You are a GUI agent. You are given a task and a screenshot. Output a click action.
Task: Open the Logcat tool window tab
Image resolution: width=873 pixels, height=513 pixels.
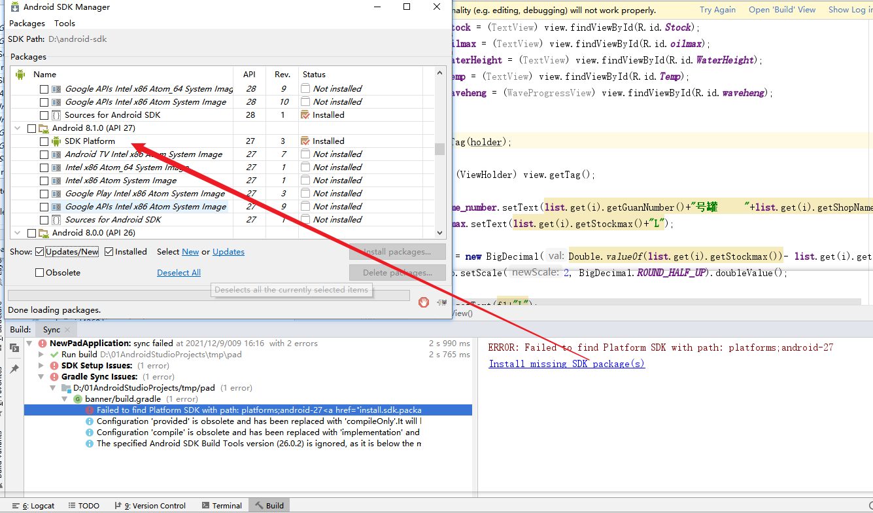33,506
